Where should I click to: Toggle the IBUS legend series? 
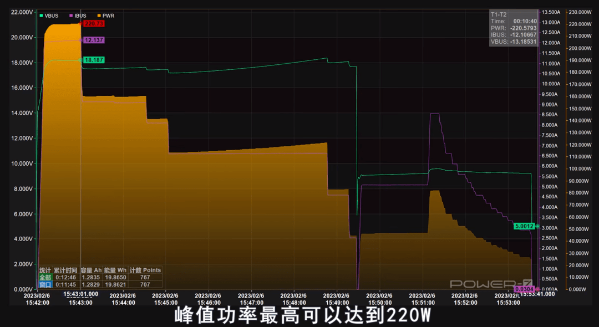pos(78,16)
